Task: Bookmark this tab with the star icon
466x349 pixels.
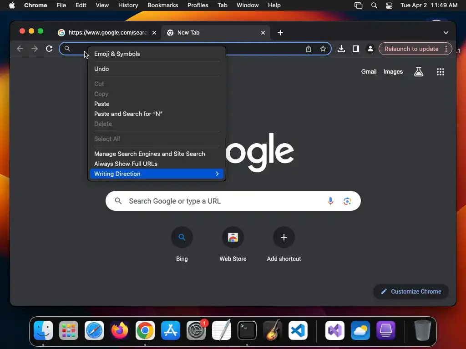Action: (x=323, y=49)
